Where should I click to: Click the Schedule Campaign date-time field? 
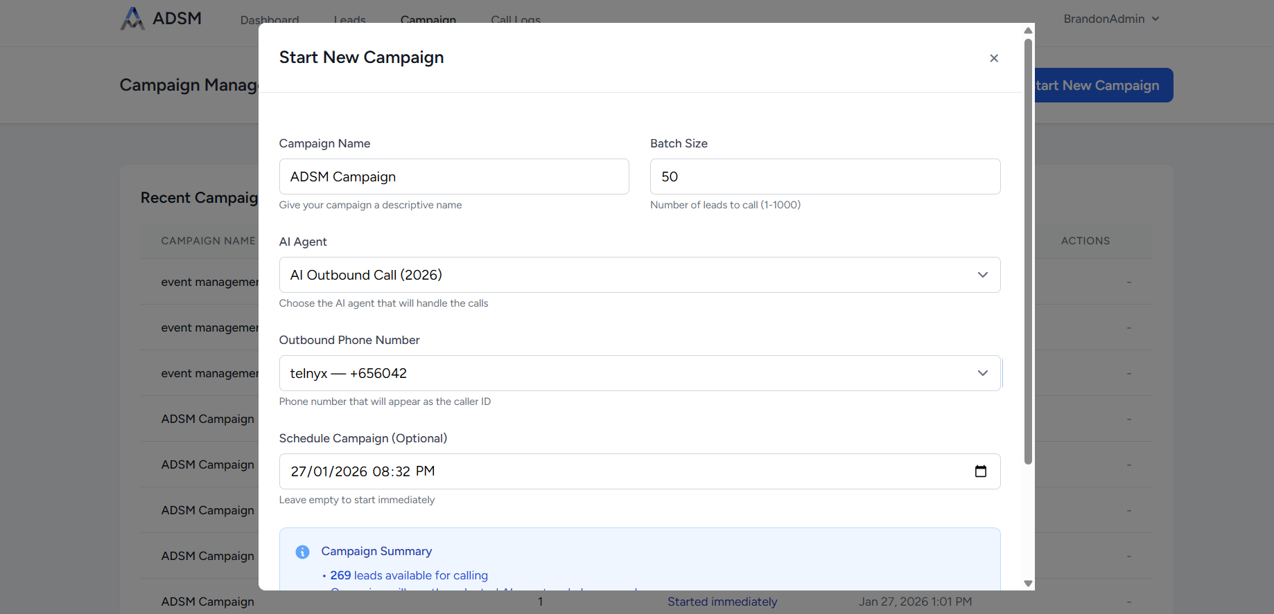pyautogui.click(x=640, y=471)
